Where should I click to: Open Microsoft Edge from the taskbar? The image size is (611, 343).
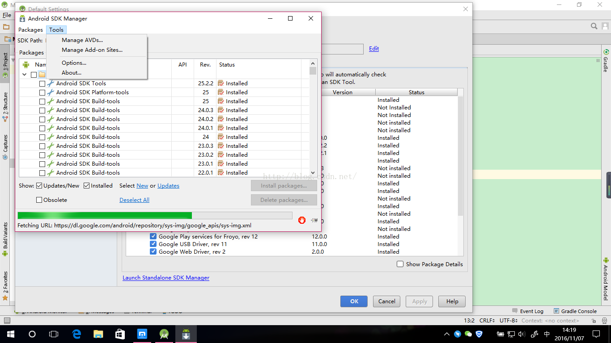(x=76, y=334)
